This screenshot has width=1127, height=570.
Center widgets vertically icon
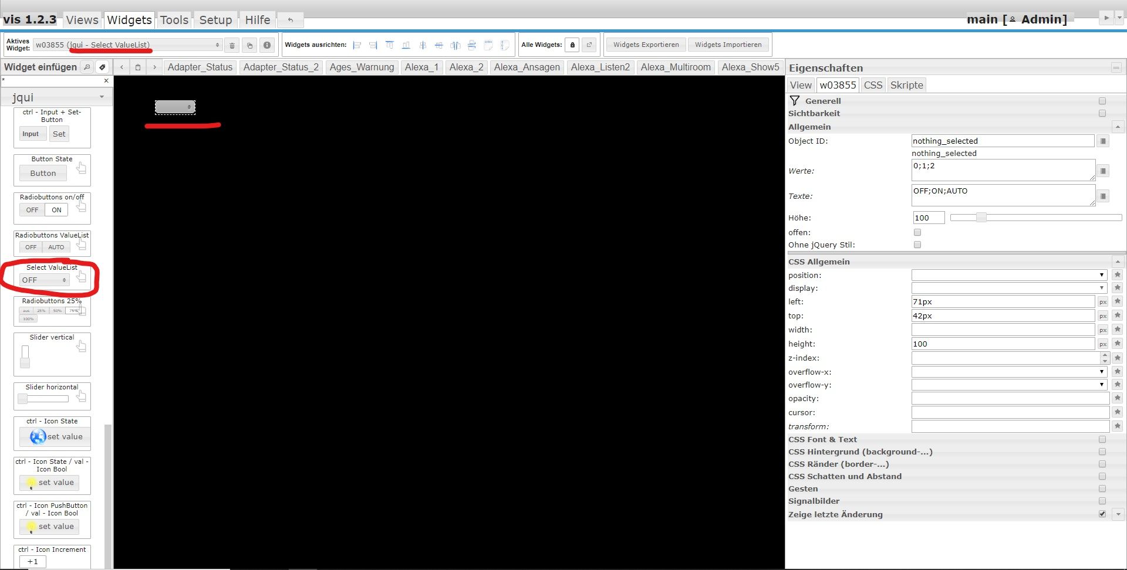click(438, 45)
